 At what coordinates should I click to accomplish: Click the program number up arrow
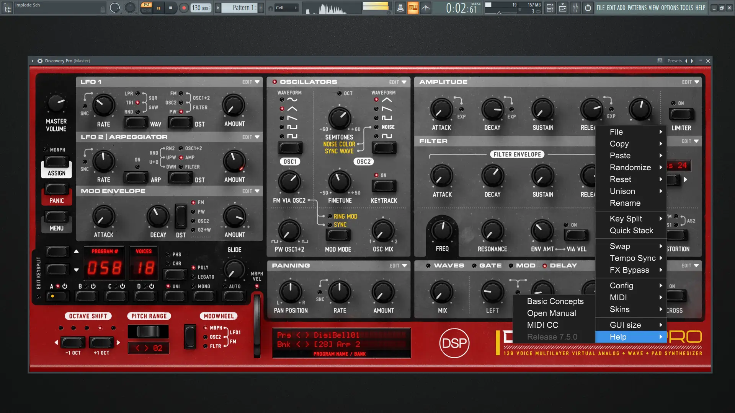click(x=76, y=251)
